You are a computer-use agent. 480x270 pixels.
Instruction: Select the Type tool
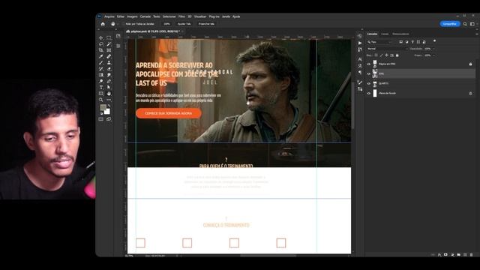101,88
